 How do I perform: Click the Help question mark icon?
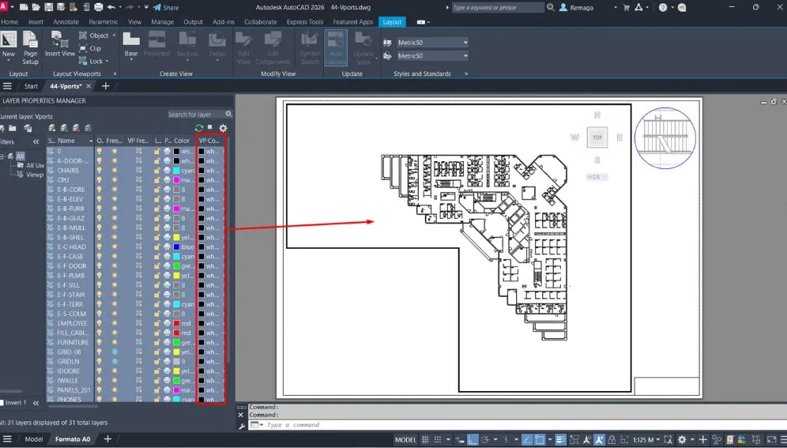pyautogui.click(x=662, y=7)
